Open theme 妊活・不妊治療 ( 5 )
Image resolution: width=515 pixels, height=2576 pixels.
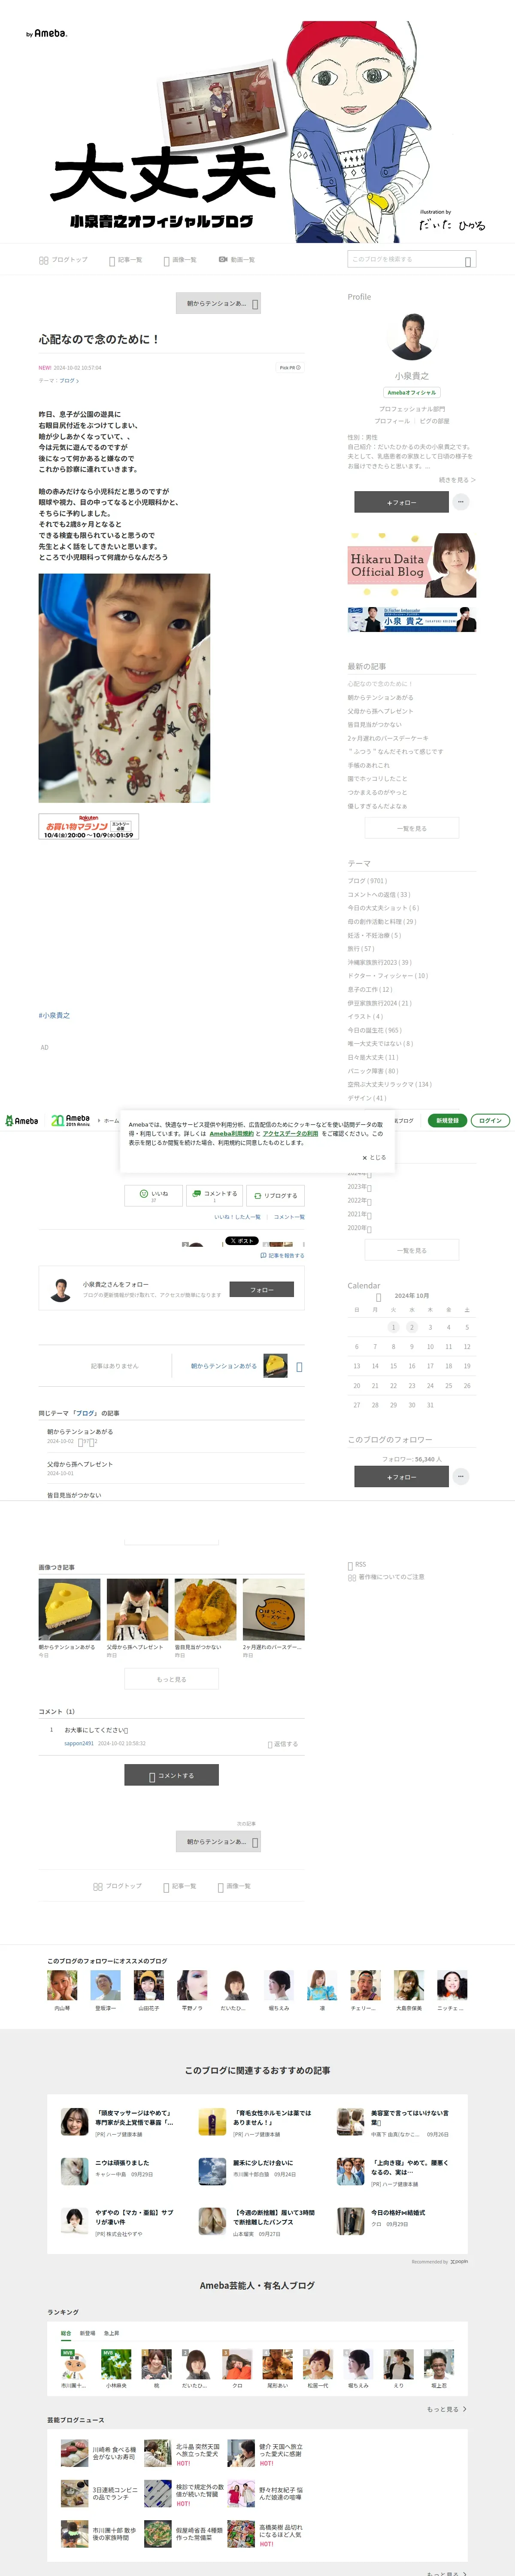tap(374, 935)
